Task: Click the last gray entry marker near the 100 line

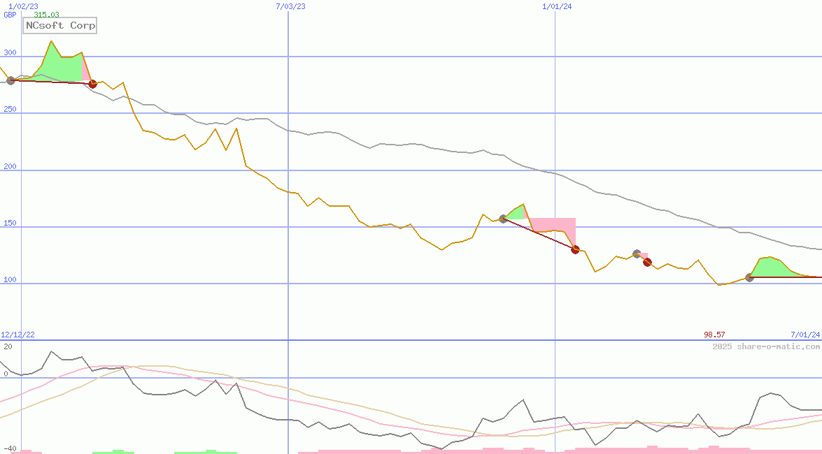Action: coord(749,277)
